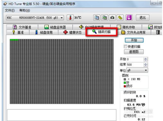Click the purple download arrow icon
Screen dimensions: 163x121
(x=129, y=18)
